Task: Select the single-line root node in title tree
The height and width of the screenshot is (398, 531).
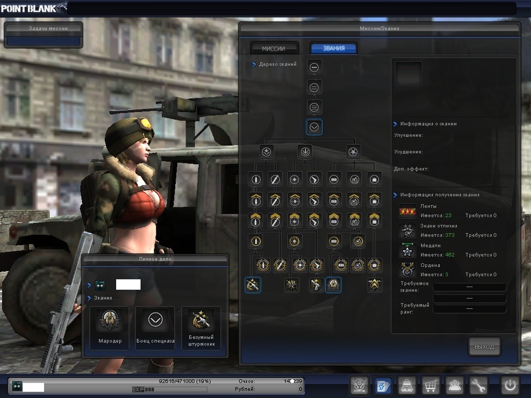Action: click(x=314, y=67)
